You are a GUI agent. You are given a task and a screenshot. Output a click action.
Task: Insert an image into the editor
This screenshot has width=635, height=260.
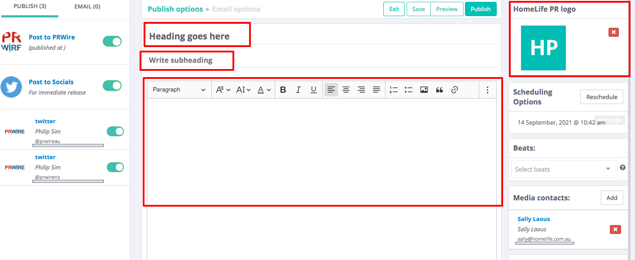click(x=424, y=90)
